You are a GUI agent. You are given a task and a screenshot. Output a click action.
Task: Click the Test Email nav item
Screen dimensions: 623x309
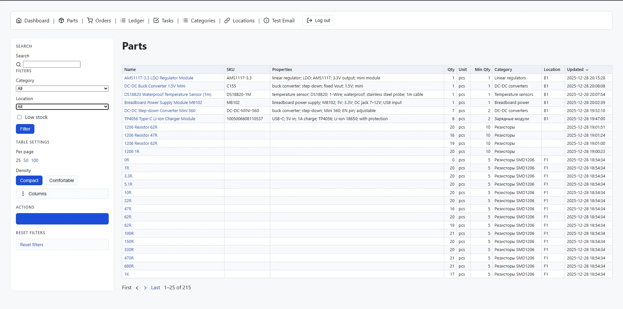(x=279, y=20)
